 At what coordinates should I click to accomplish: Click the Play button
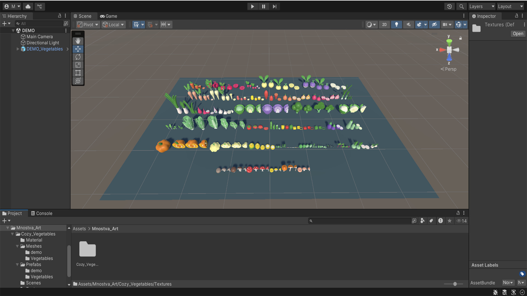click(252, 6)
